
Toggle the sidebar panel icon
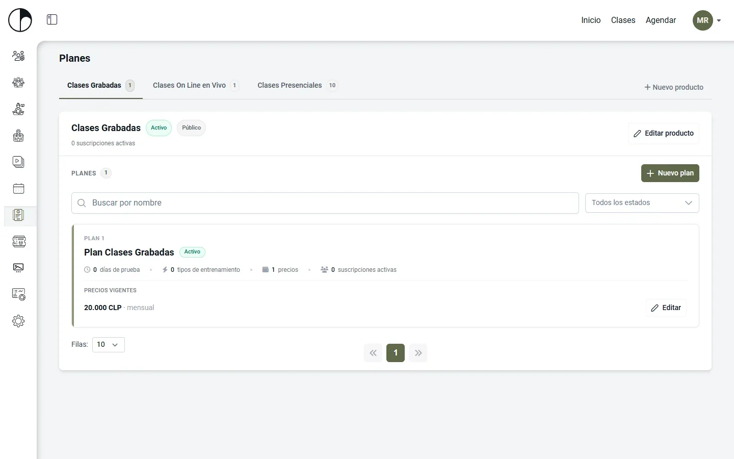(52, 19)
